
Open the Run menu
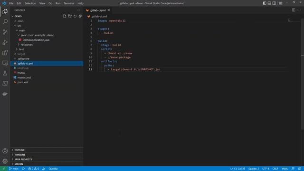point(58,3)
